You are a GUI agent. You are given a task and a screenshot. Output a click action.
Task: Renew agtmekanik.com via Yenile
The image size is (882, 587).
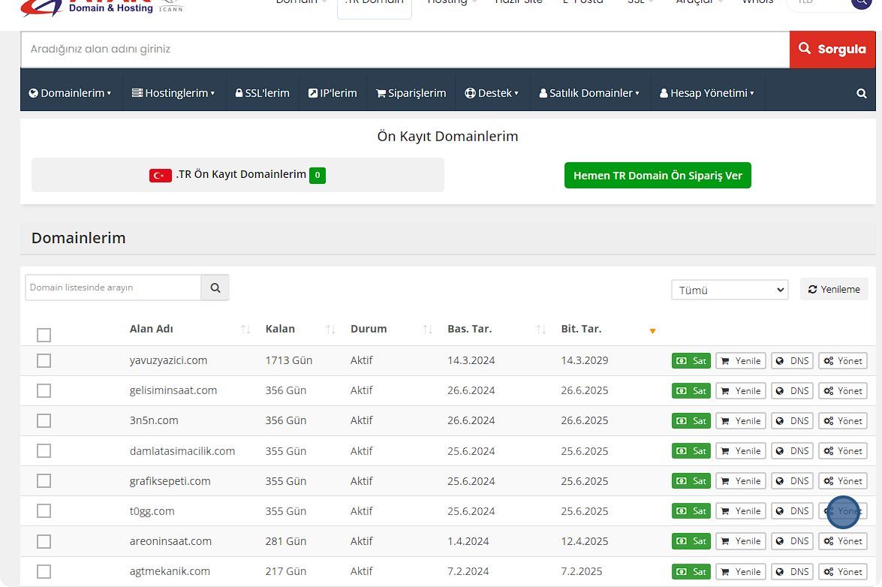[x=741, y=572]
